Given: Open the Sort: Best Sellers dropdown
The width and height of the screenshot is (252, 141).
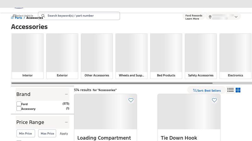Looking at the screenshot, I should coord(207,91).
